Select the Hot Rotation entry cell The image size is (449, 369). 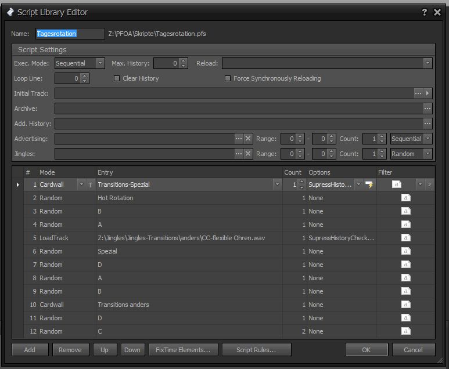click(189, 198)
